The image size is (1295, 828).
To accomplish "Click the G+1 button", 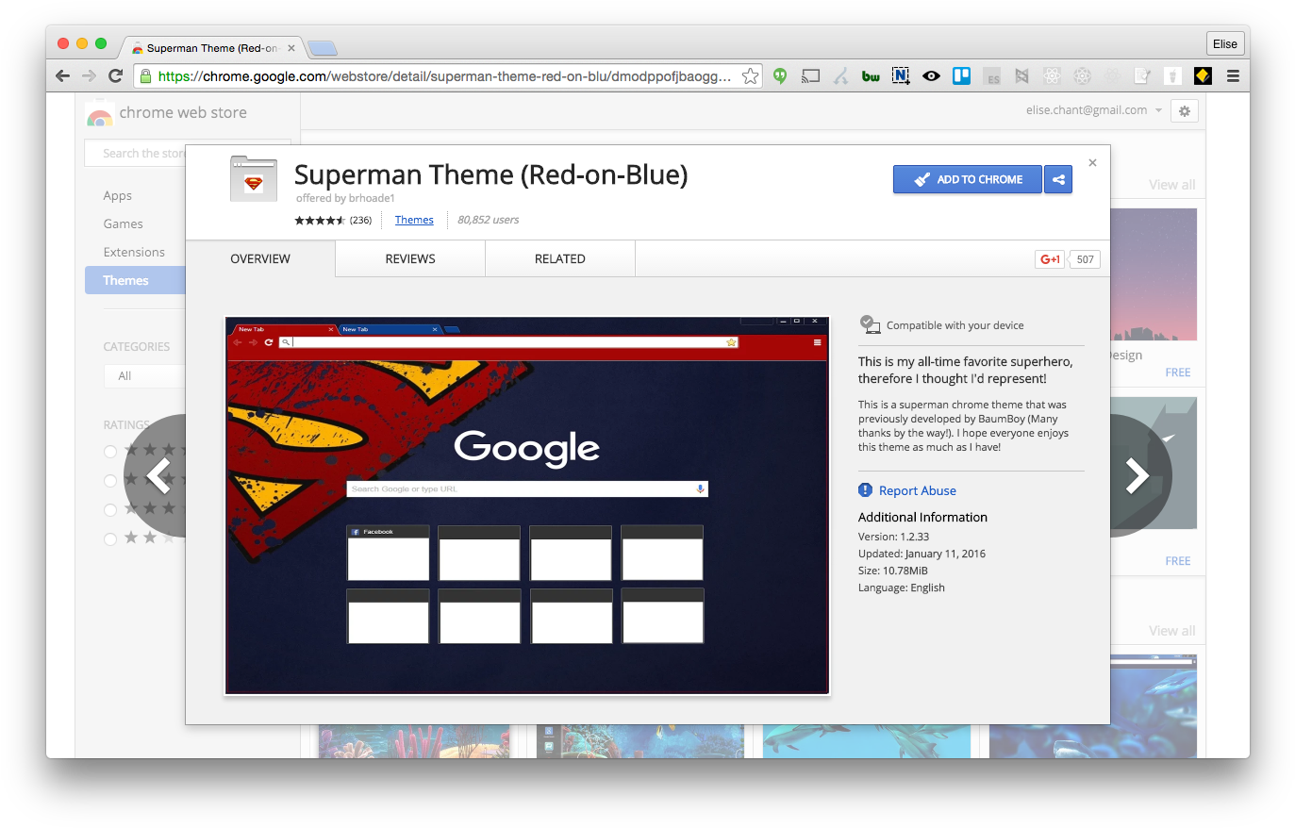I will point(1050,259).
